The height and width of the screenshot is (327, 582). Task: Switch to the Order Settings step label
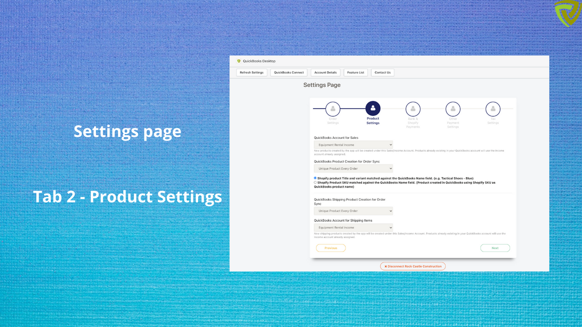(333, 121)
